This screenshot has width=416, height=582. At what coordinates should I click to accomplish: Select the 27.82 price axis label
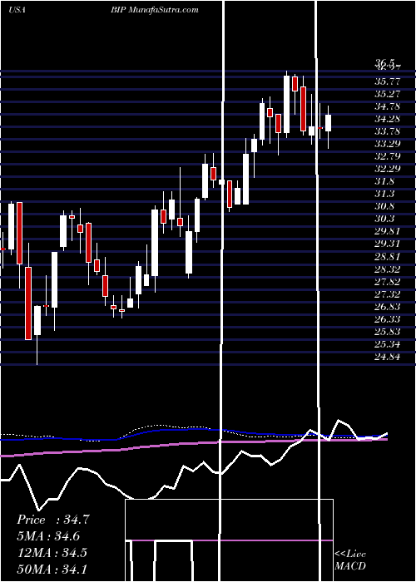[388, 282]
